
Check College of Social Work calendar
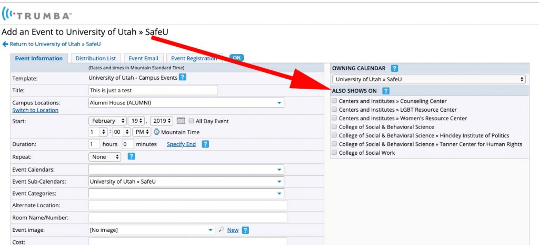coord(334,153)
